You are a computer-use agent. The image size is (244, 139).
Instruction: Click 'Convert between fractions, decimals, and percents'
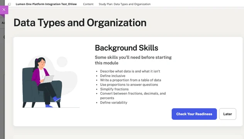click(x=133, y=96)
